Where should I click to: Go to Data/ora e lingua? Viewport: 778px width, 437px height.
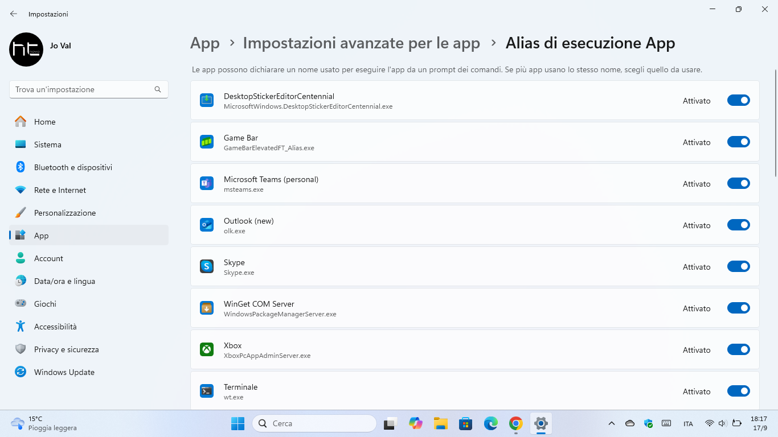[x=89, y=281]
